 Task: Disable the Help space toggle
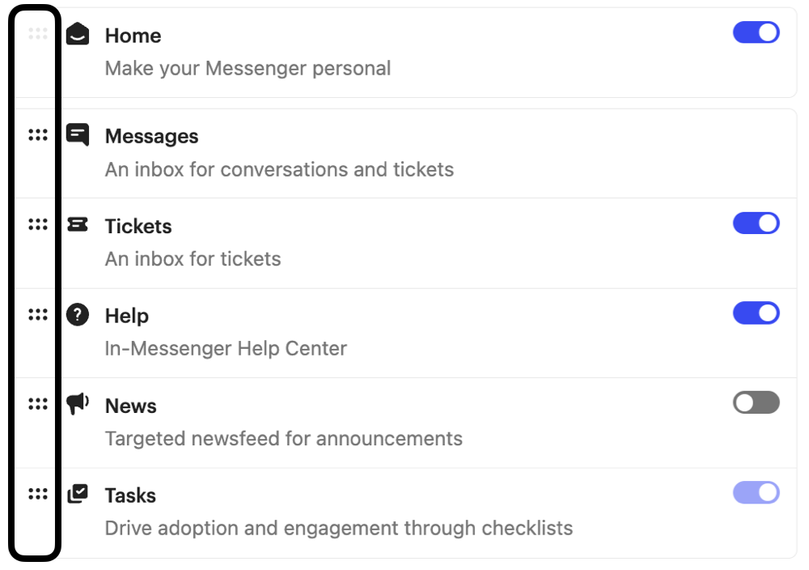click(756, 313)
